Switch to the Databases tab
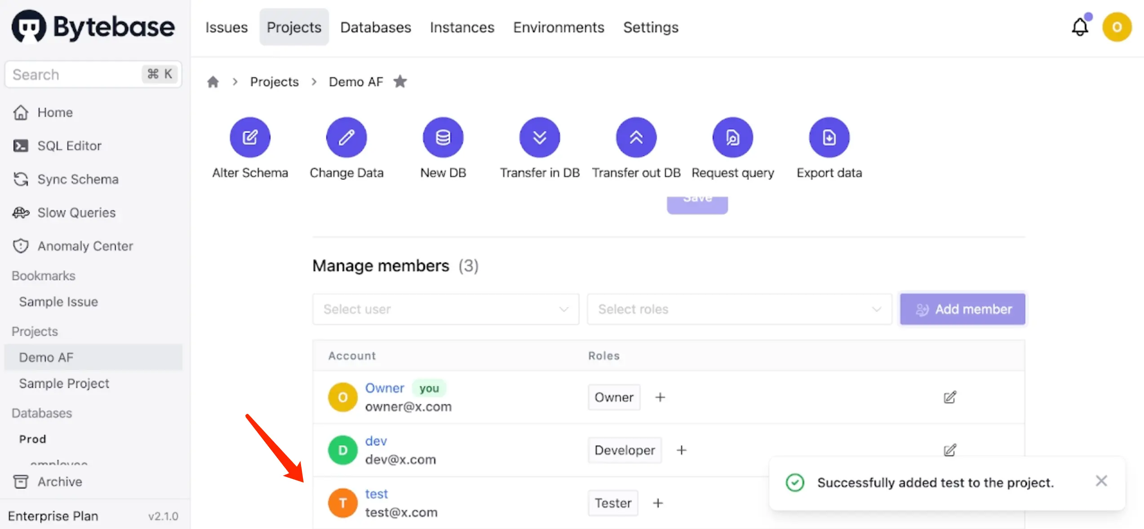 (376, 27)
